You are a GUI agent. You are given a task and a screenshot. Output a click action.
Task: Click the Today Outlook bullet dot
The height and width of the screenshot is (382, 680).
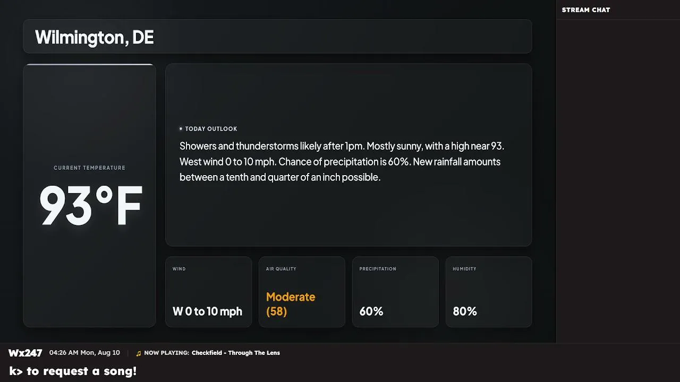click(181, 129)
